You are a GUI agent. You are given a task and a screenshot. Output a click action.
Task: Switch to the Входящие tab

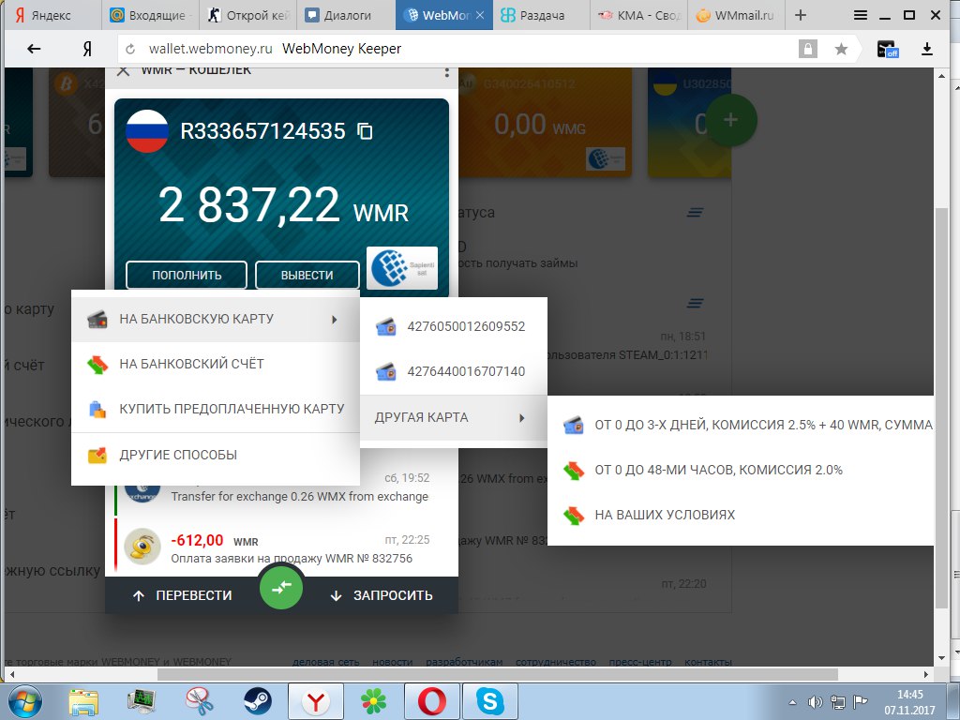click(150, 15)
